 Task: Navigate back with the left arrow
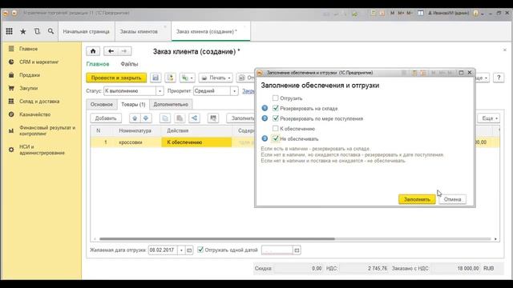(x=111, y=51)
